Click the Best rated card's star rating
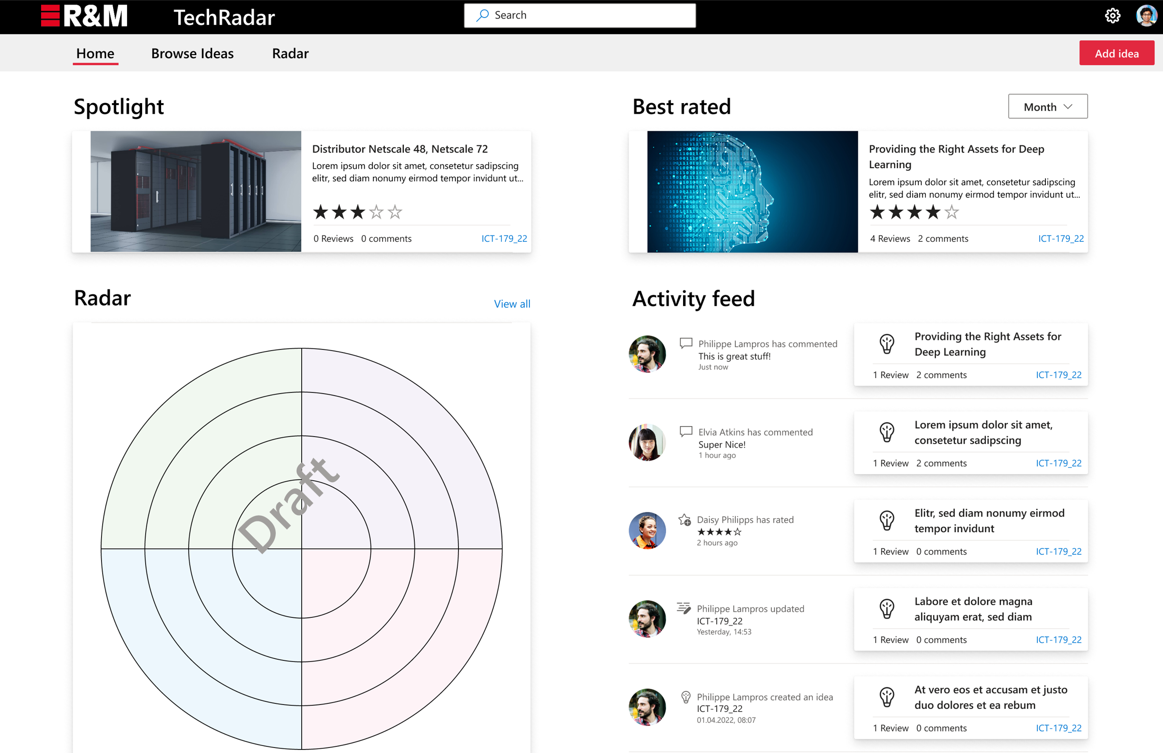The width and height of the screenshot is (1163, 753). pos(914,212)
